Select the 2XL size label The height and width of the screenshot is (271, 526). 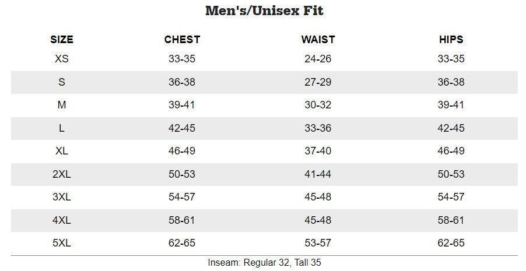62,174
